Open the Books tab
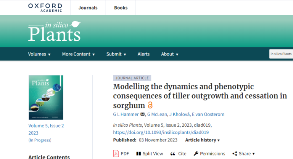Viewport: 293px width, 159px height. (x=121, y=8)
